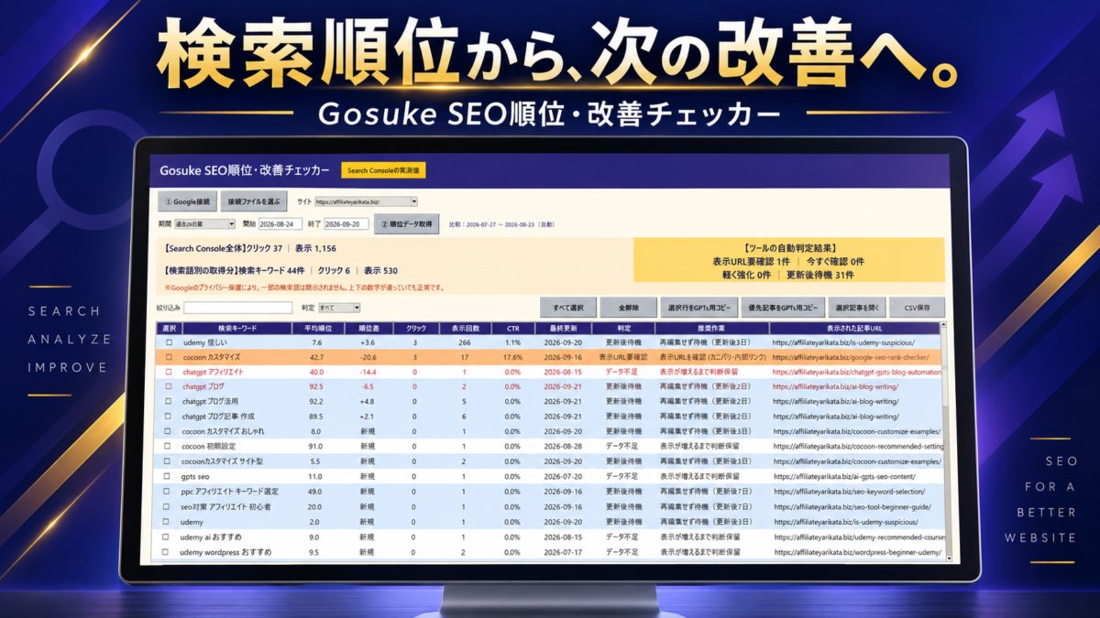Click the URL ending udemy-recommended-courses

point(859,537)
